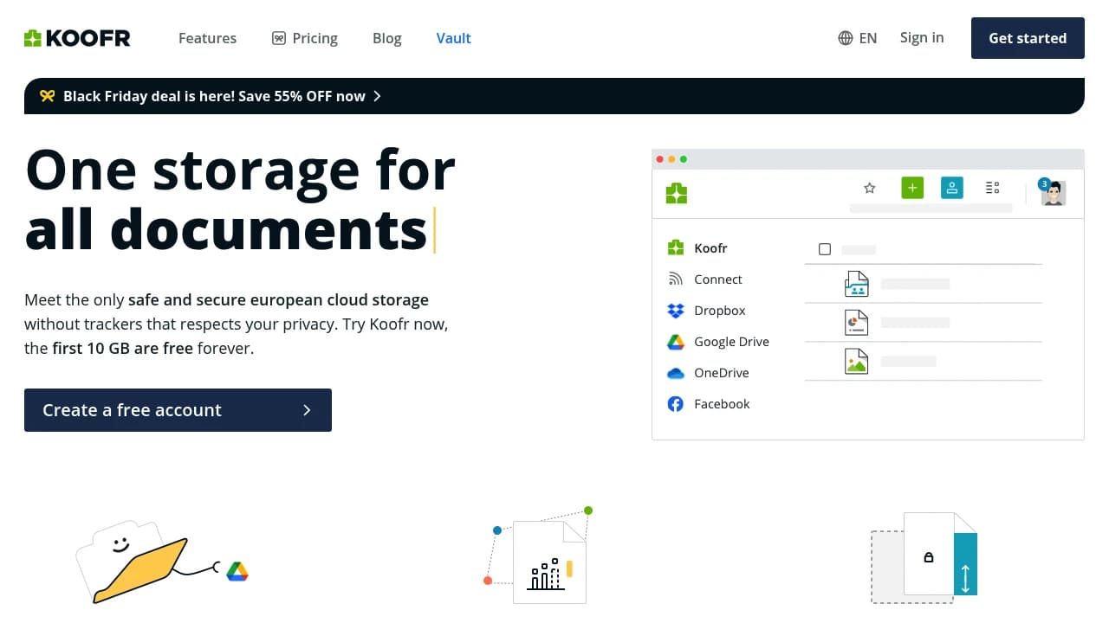Viewport: 1109px width, 623px height.
Task: Click Create a free account
Action: (x=178, y=410)
